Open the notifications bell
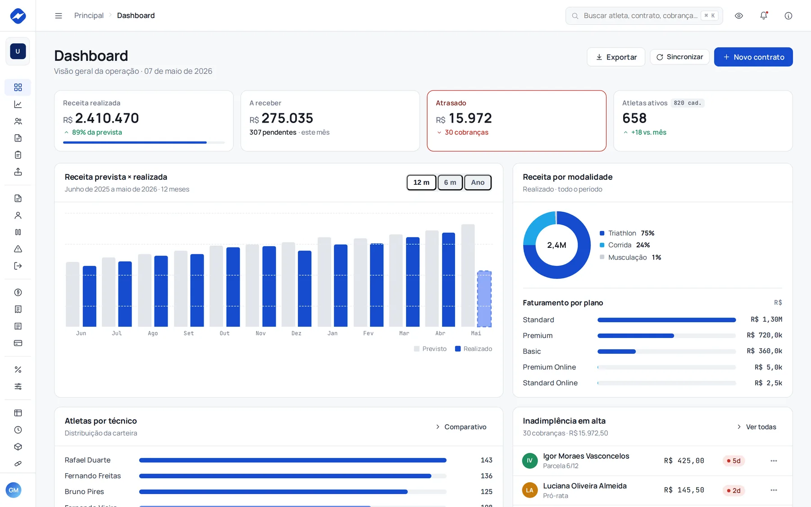811x507 pixels. click(764, 16)
